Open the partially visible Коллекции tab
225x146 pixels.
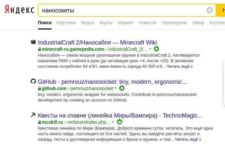[217, 23]
